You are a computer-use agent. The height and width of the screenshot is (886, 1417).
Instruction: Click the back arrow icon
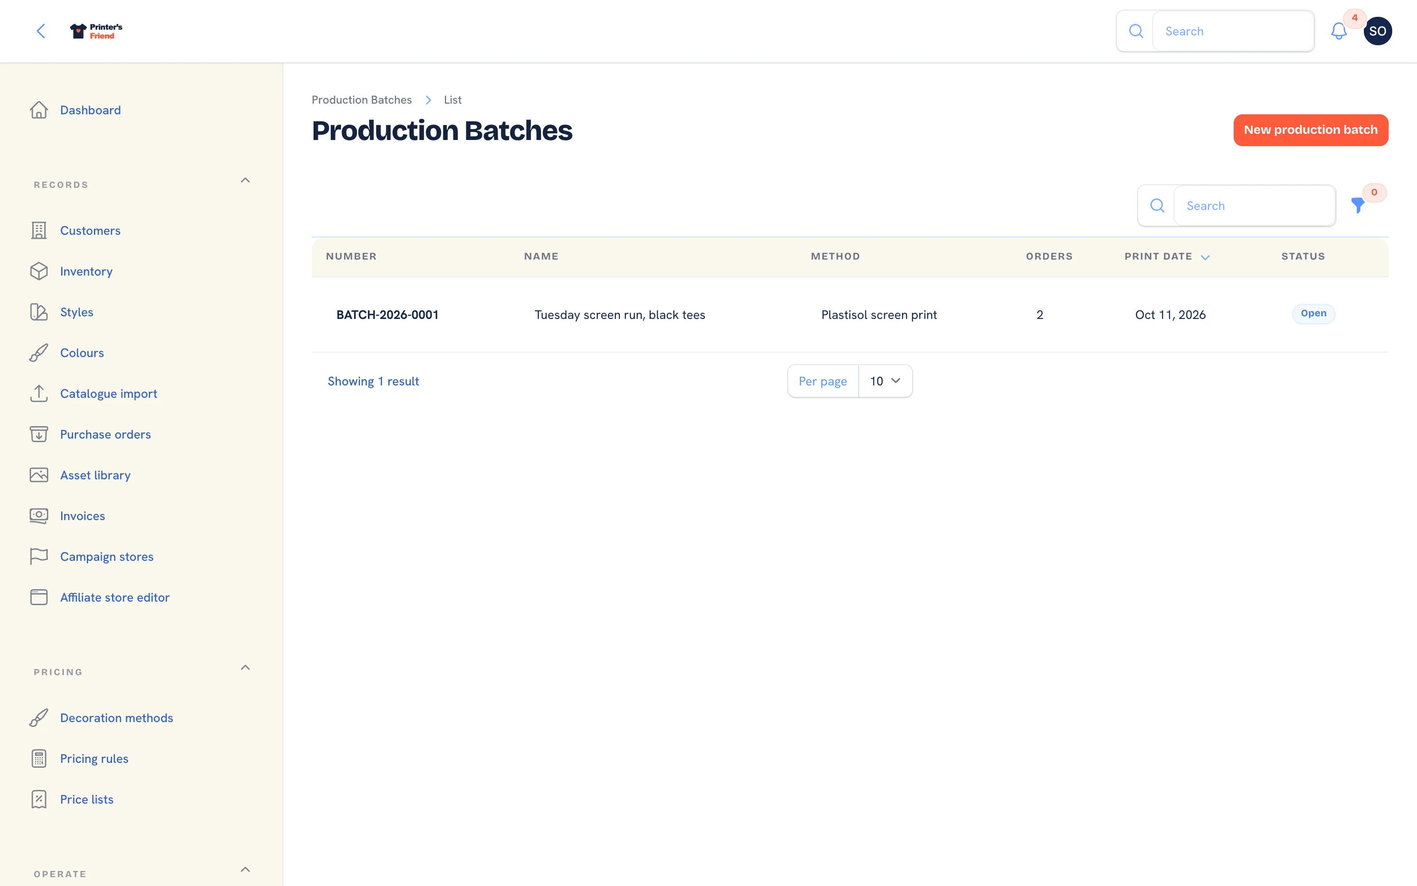41,31
